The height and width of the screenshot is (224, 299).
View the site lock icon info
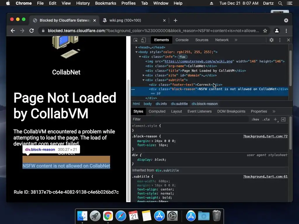pos(43,31)
